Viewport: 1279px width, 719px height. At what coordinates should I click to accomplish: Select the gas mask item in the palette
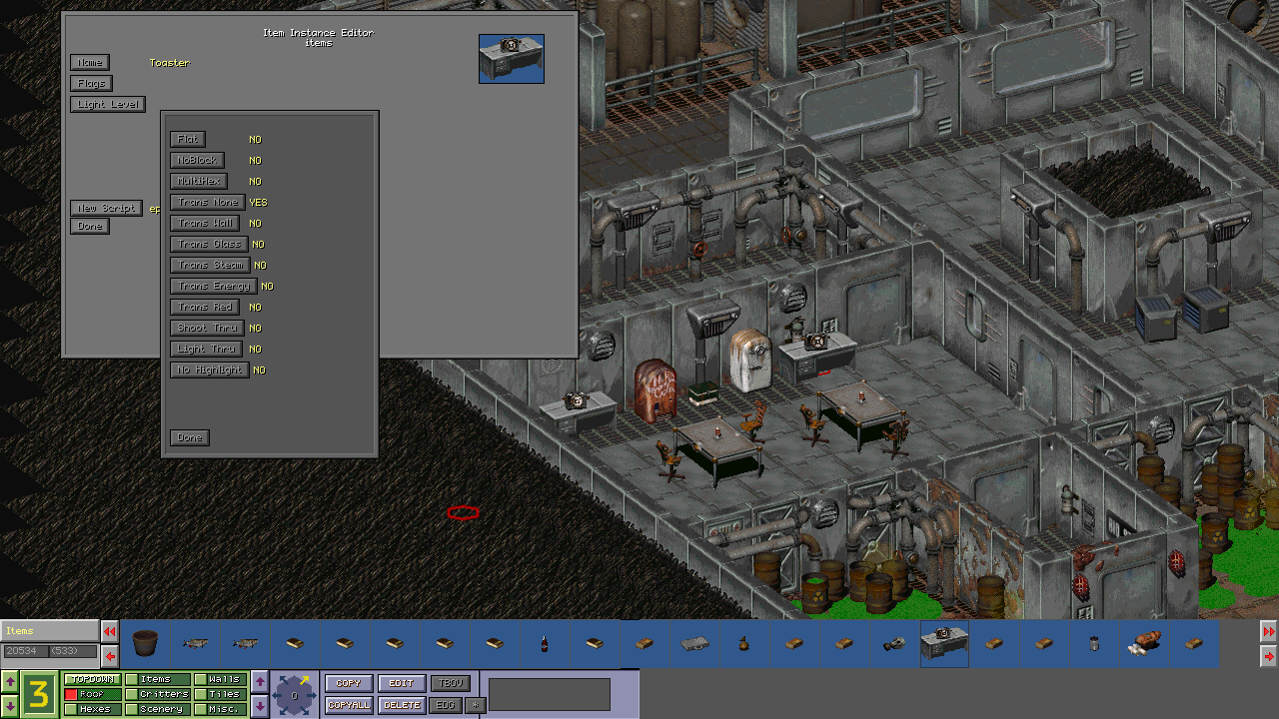[894, 644]
